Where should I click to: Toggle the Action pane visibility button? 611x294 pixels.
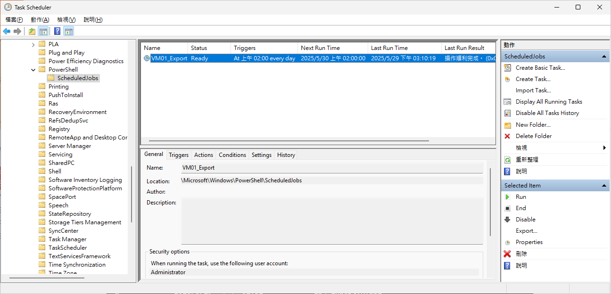tap(69, 32)
